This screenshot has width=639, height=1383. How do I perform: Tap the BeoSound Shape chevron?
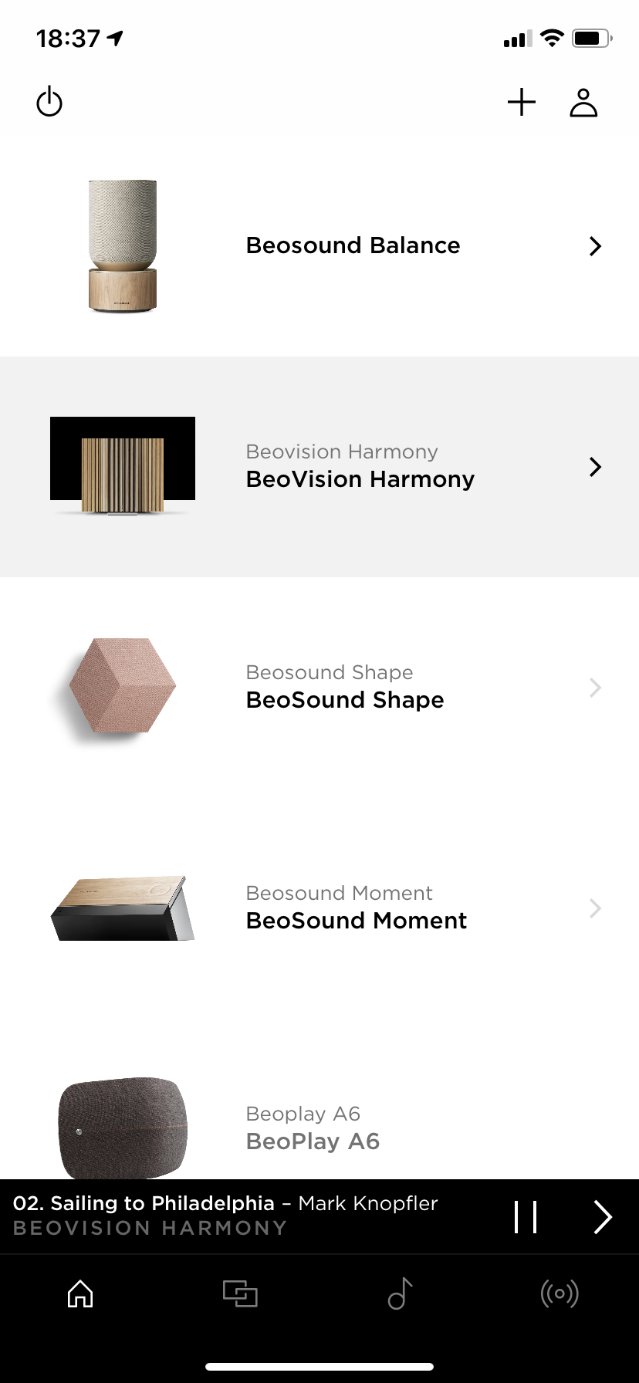pyautogui.click(x=595, y=688)
